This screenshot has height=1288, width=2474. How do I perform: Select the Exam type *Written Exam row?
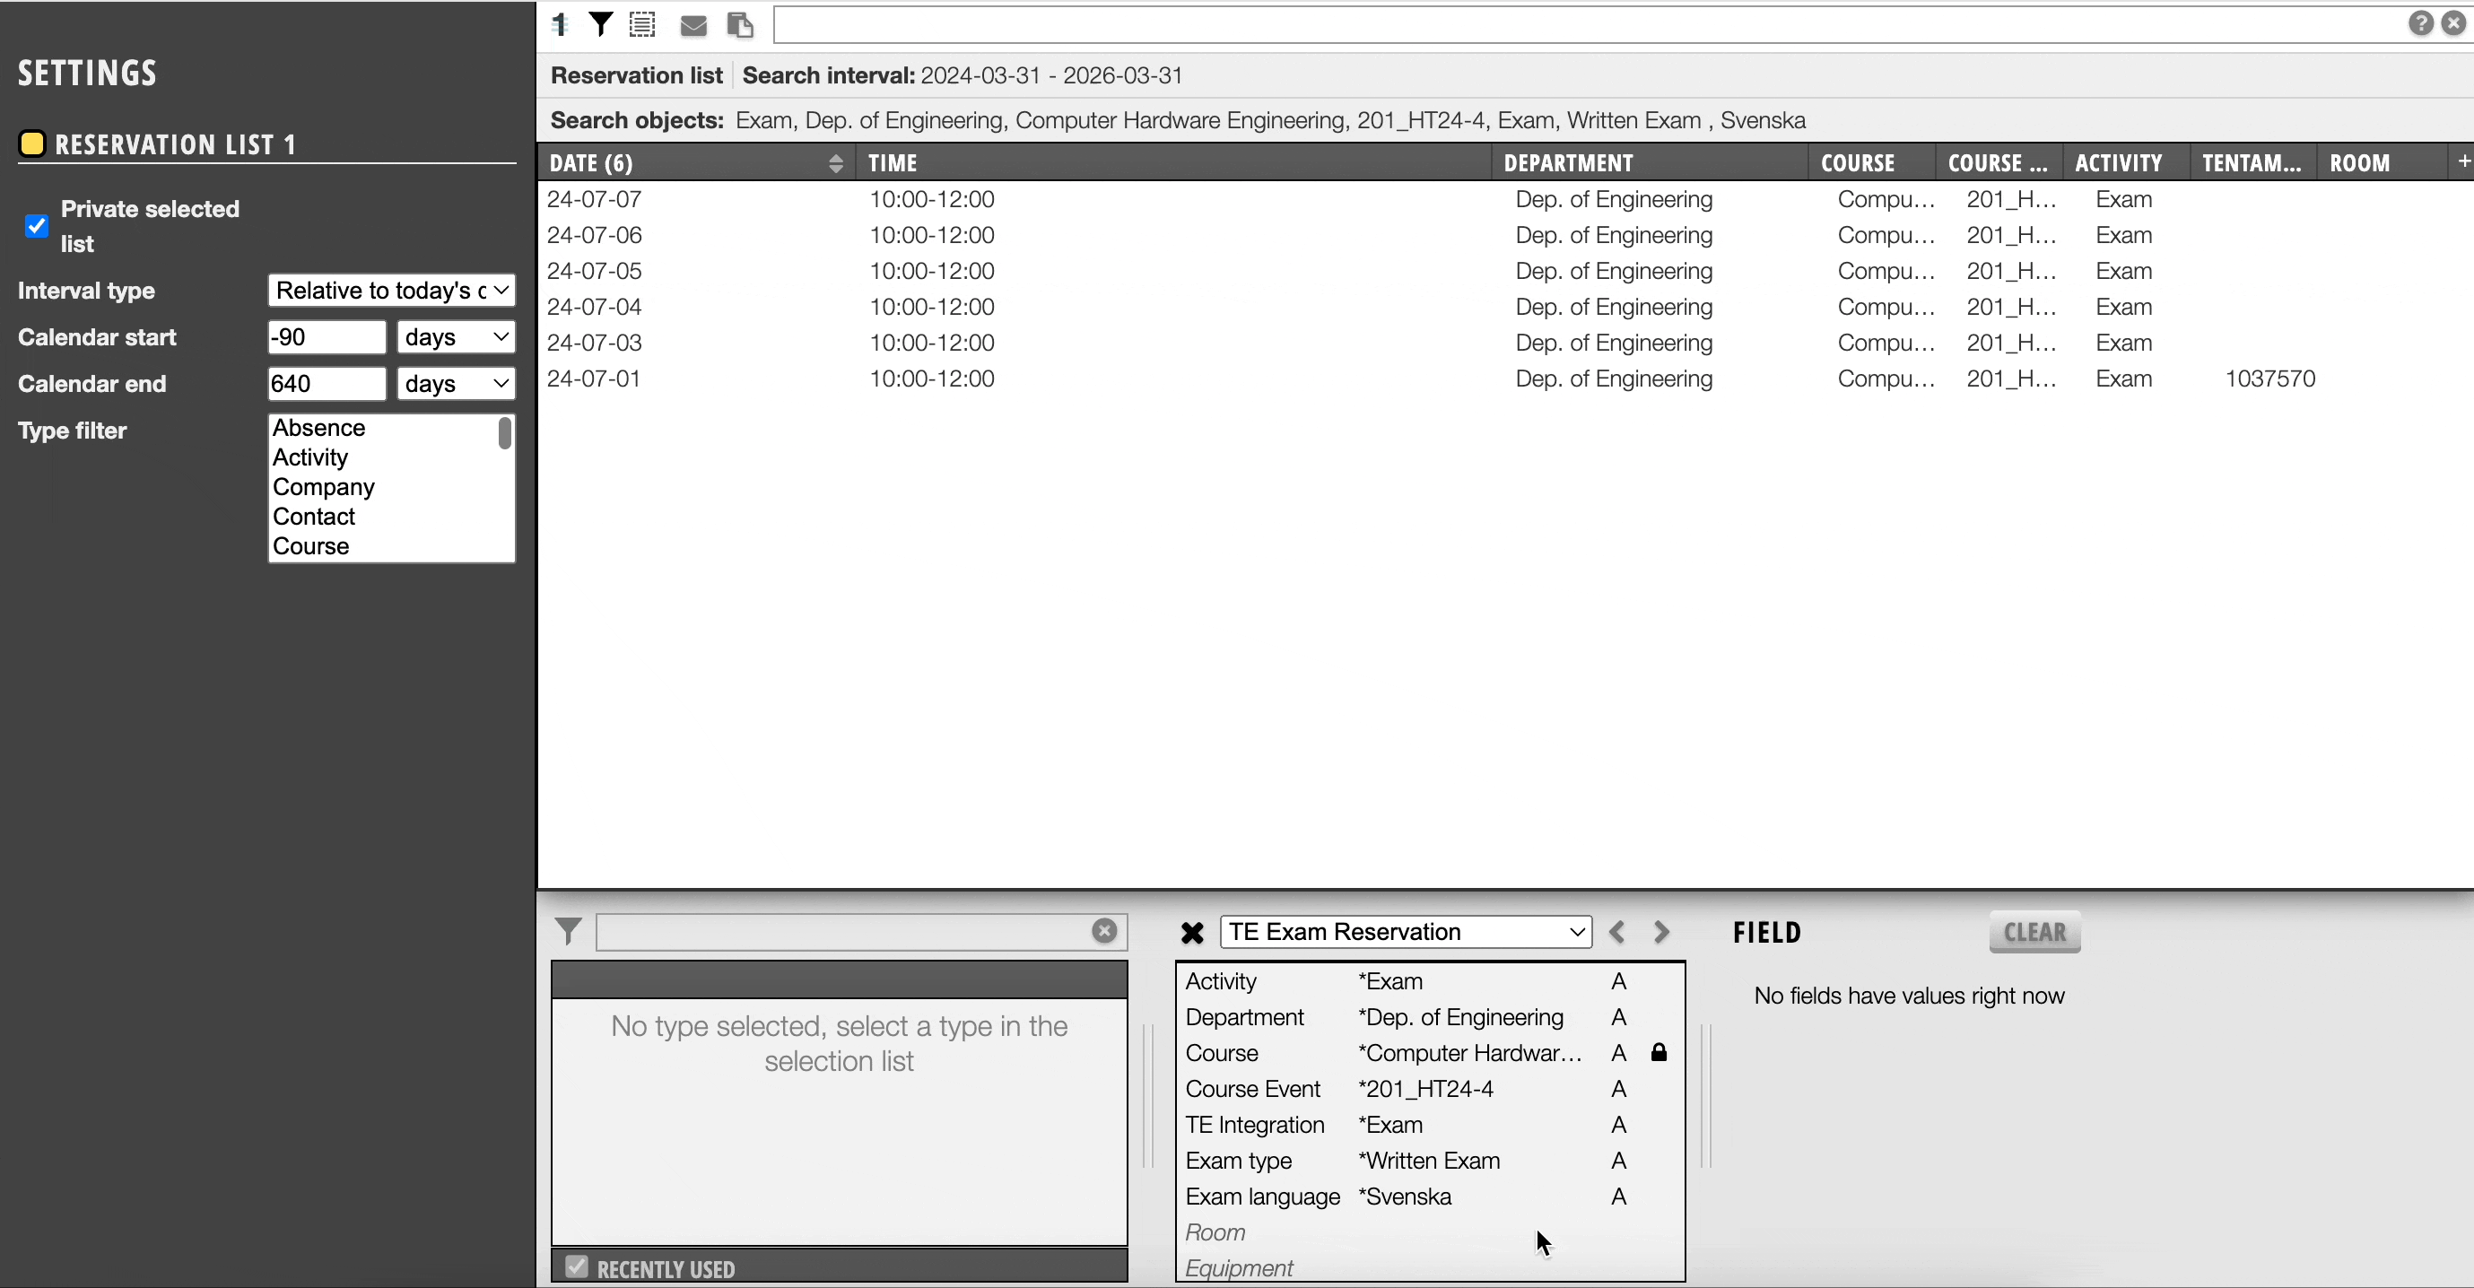point(1430,1161)
